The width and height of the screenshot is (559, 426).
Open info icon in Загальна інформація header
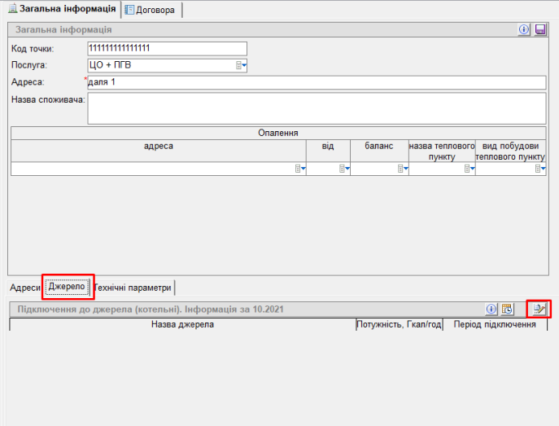[x=525, y=29]
